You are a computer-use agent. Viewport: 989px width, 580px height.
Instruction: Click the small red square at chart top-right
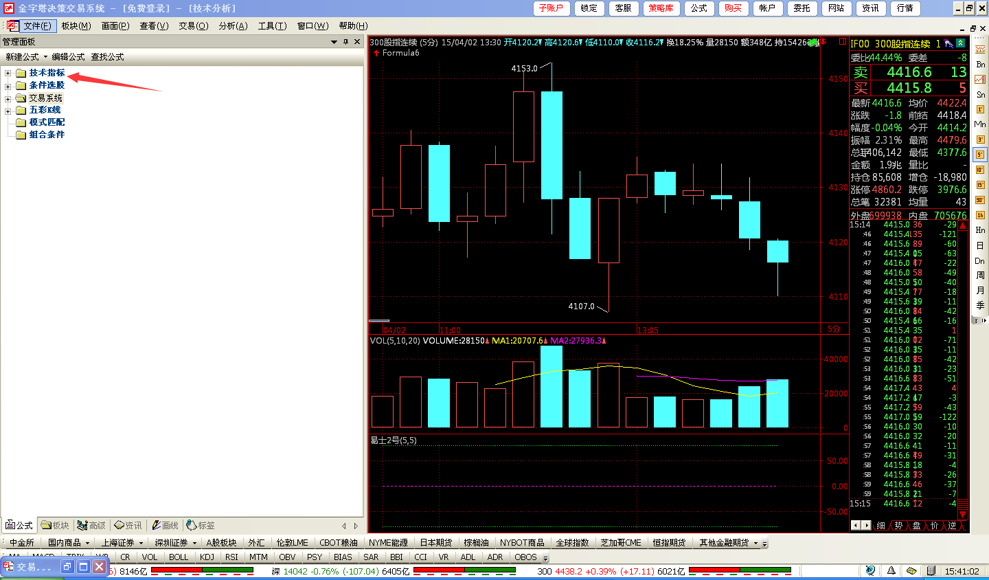point(842,41)
